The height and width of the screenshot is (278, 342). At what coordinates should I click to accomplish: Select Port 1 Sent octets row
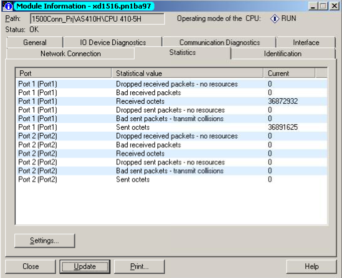tap(133, 127)
